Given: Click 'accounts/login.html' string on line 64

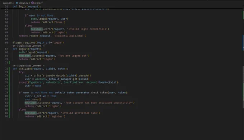Looking at the screenshot, I should pos(69,36).
